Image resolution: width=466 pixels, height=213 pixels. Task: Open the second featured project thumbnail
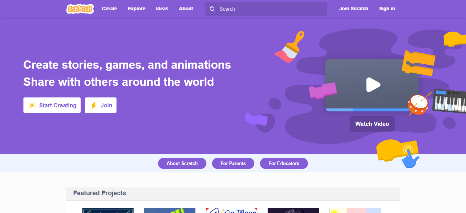click(170, 211)
